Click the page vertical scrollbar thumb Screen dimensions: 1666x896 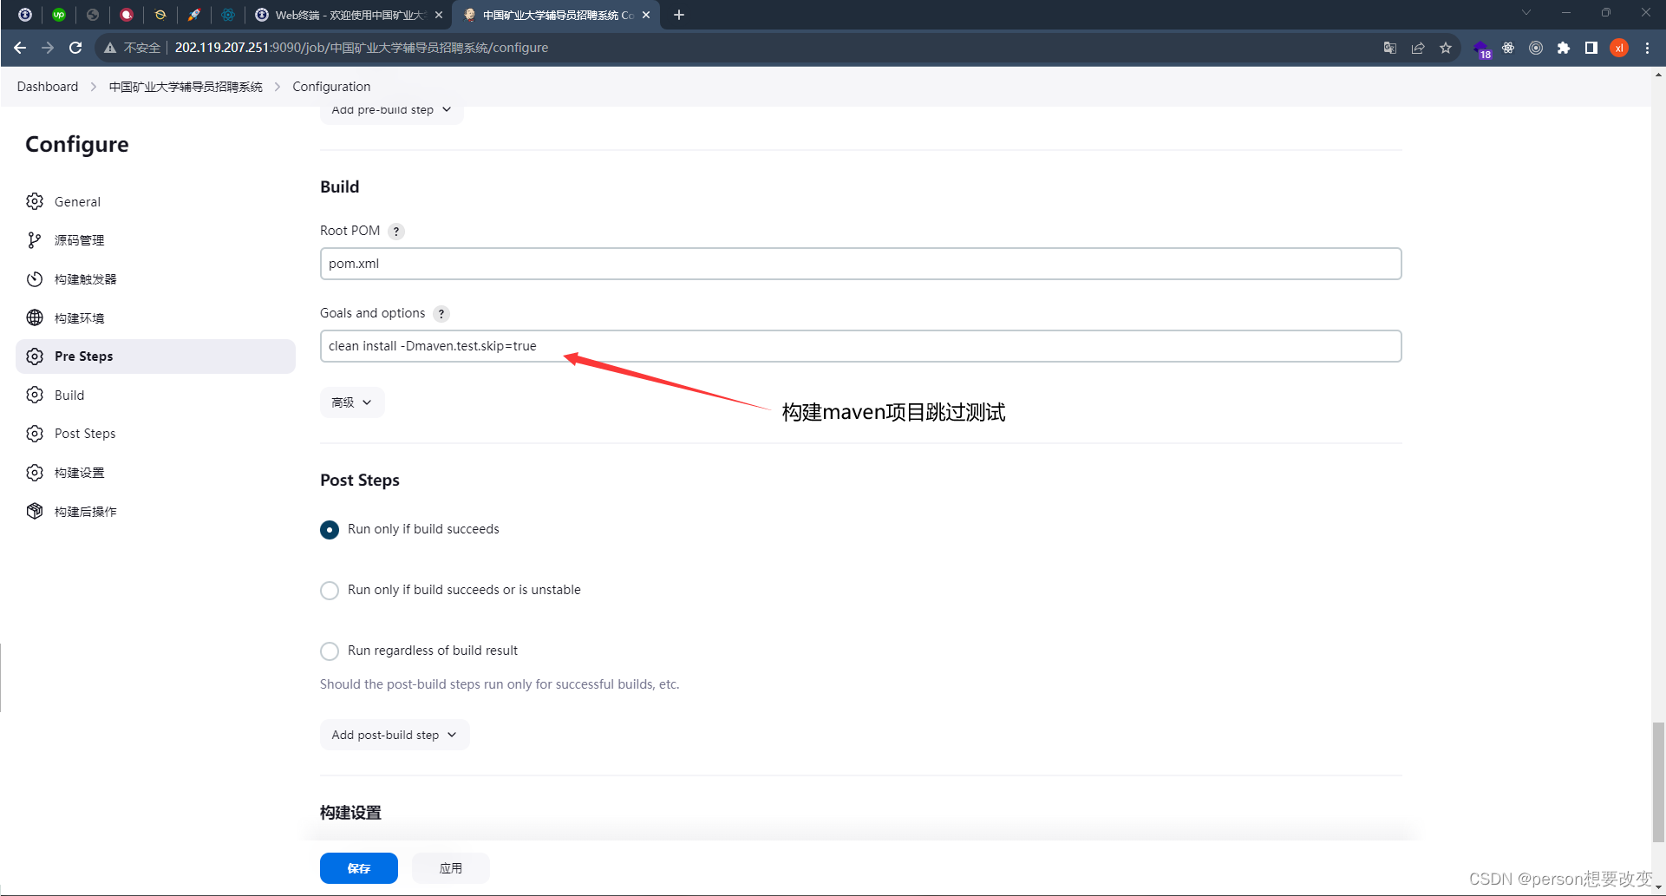click(1658, 781)
